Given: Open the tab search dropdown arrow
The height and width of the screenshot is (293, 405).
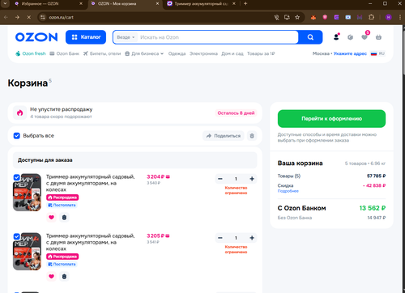Looking at the screenshot, I should (6, 4).
